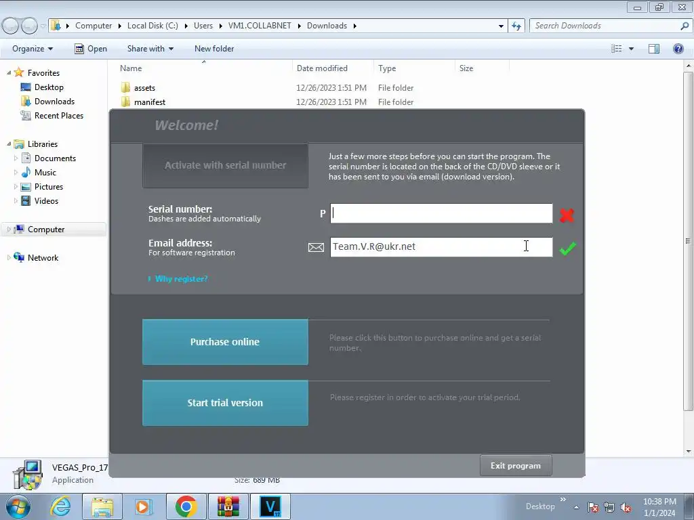
Task: Click the refresh button in address bar
Action: coord(516,26)
